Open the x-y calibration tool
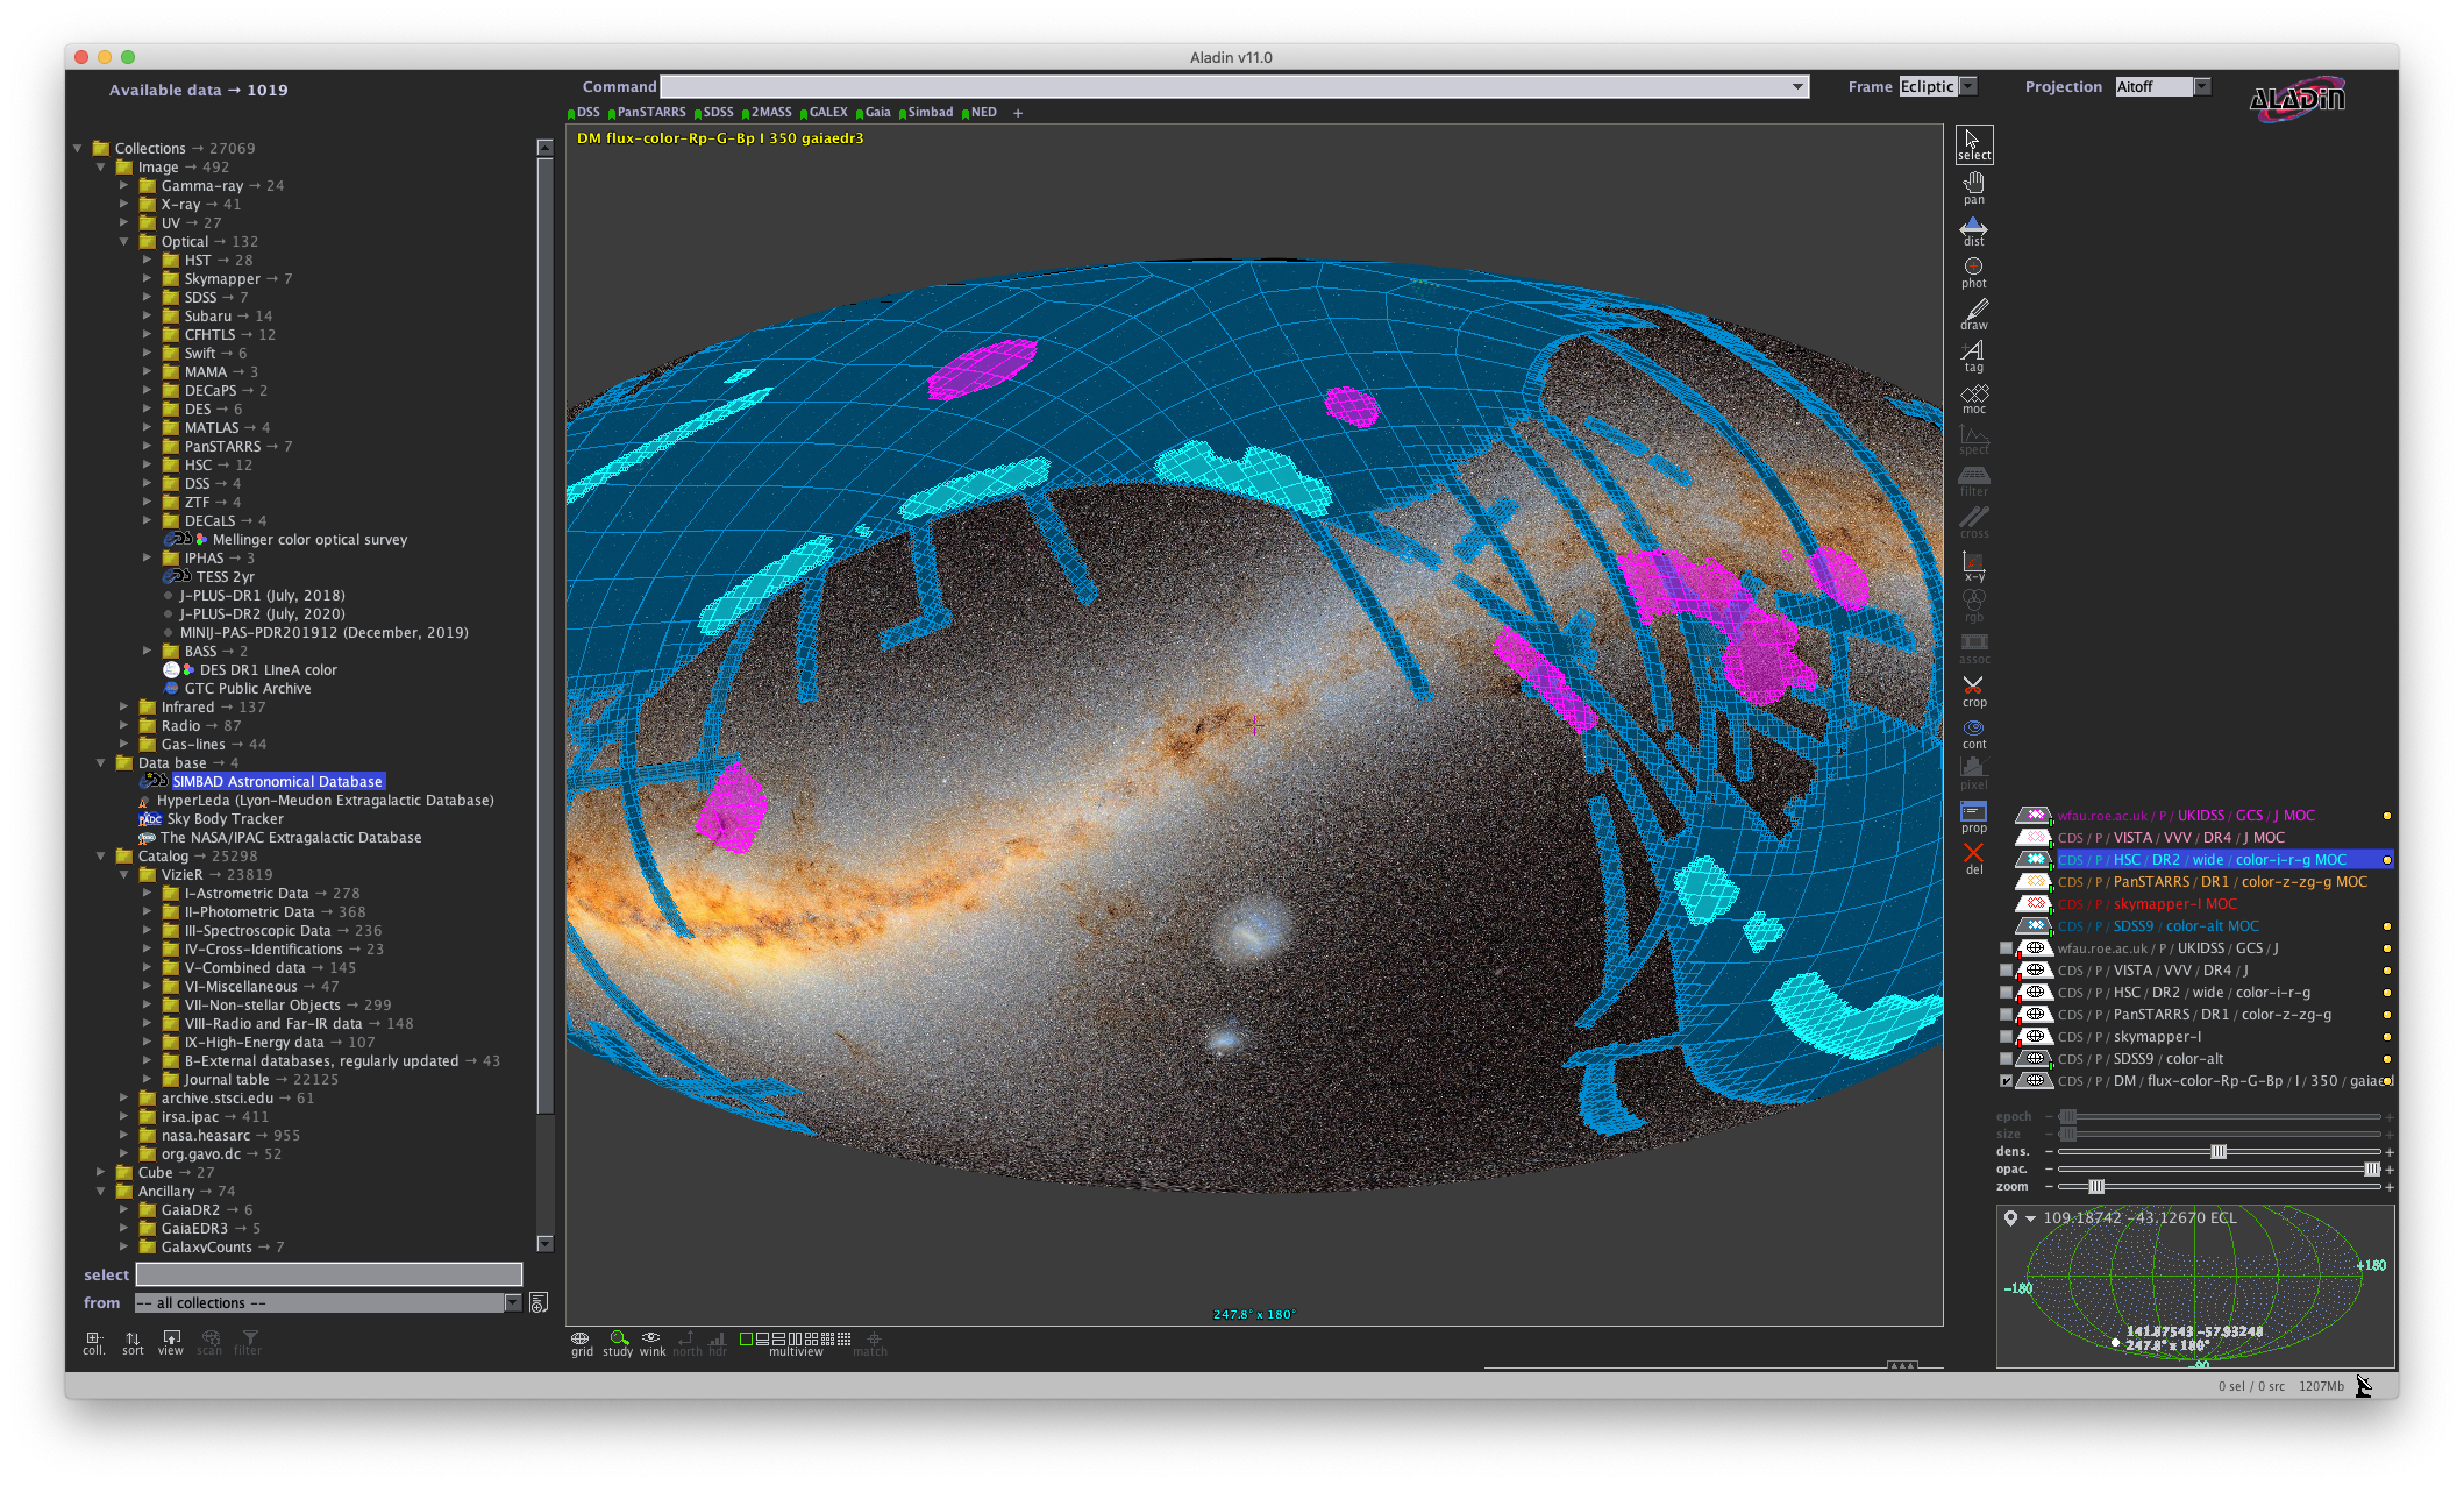This screenshot has width=2464, height=1485. pos(1974,566)
